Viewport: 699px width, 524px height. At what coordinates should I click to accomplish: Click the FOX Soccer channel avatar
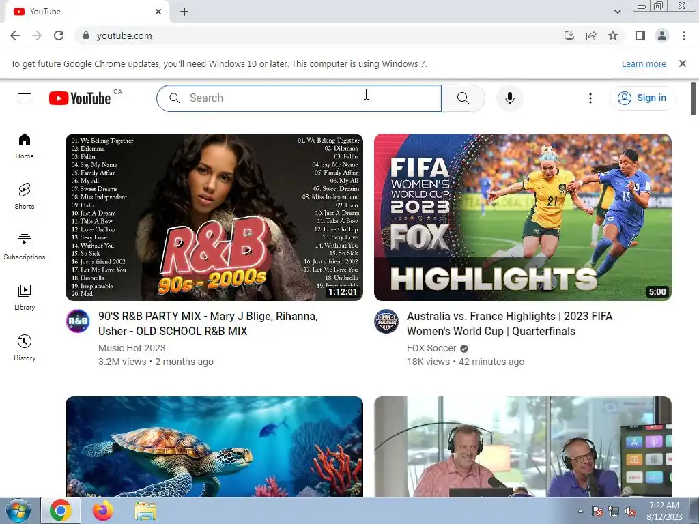pos(386,321)
